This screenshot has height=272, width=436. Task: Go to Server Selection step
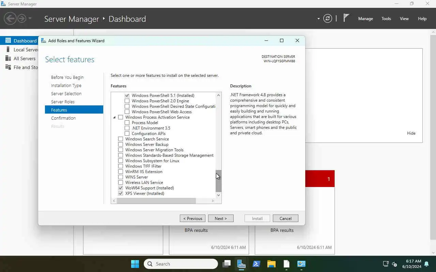(x=66, y=93)
